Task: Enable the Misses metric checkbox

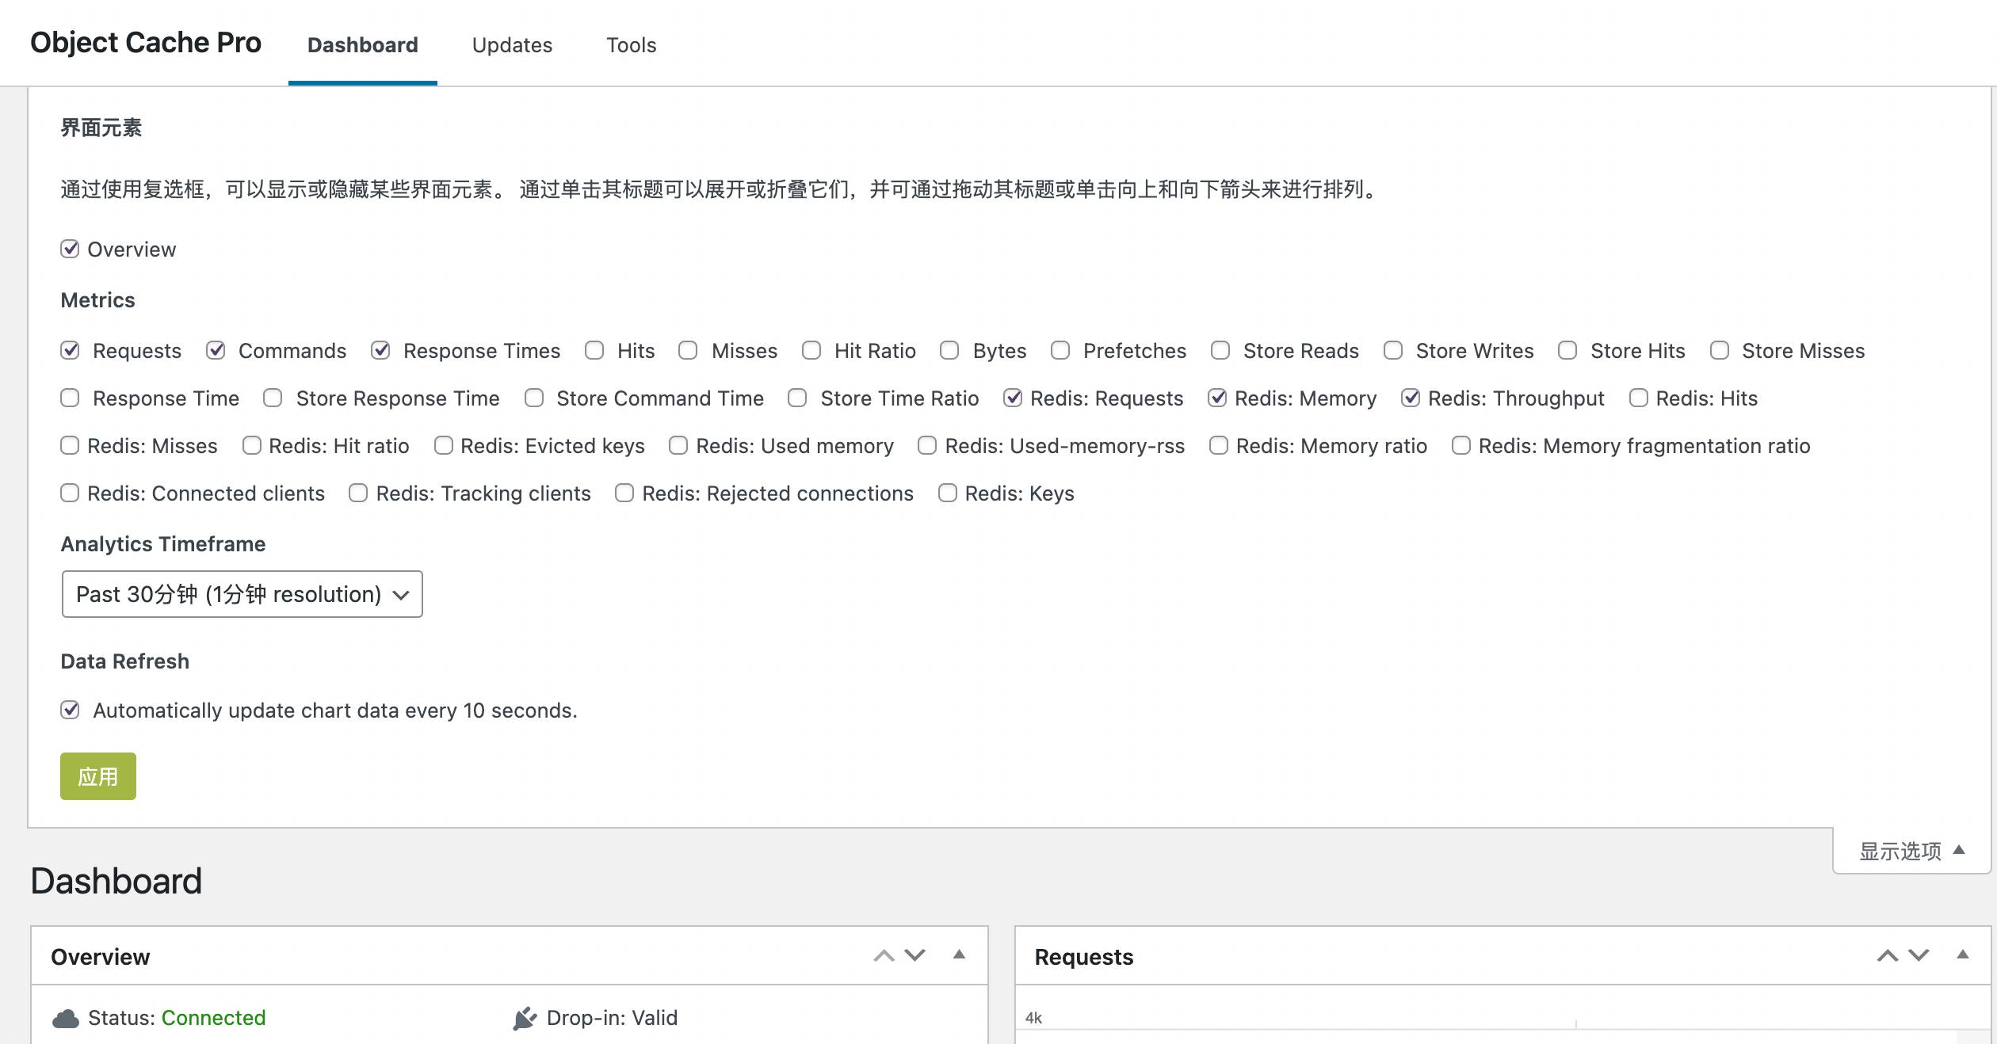Action: (688, 351)
